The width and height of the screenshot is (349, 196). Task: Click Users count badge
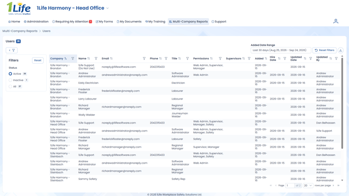pos(18,41)
